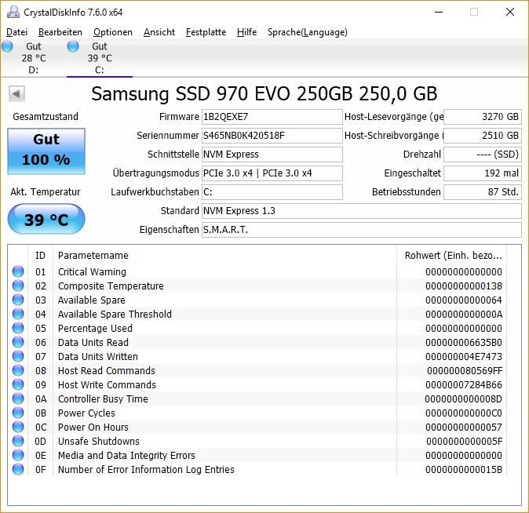
Task: Open the Bearbeiten menu
Action: click(x=60, y=32)
